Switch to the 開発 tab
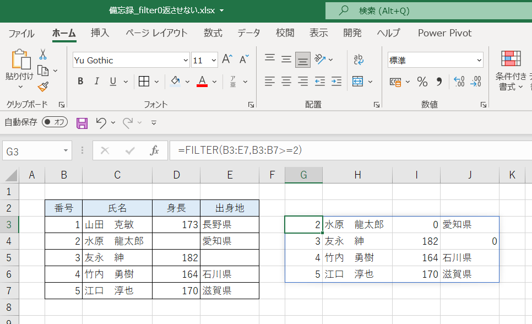 pyautogui.click(x=352, y=33)
